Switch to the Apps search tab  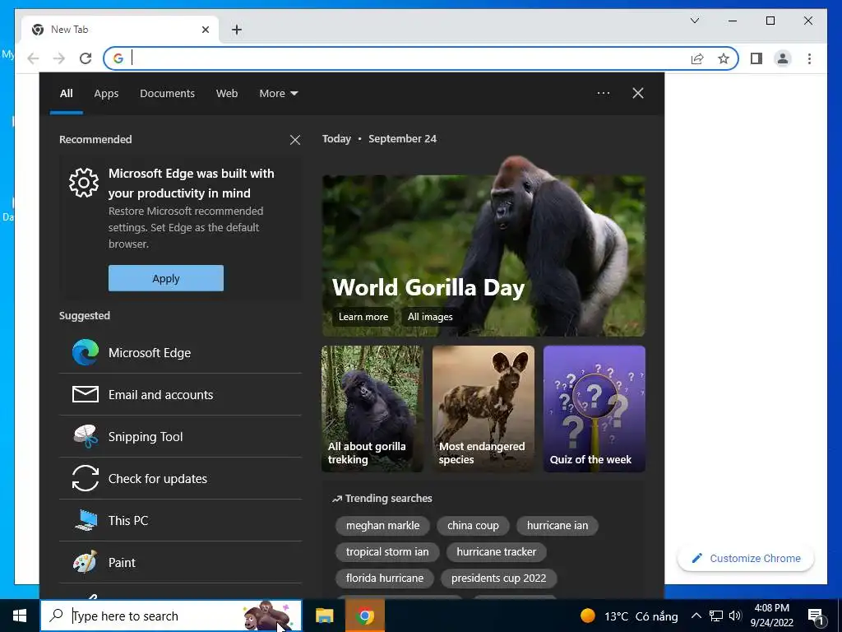click(106, 94)
